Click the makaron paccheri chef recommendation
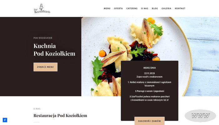This screenshot has width=219, height=125. coord(150,98)
